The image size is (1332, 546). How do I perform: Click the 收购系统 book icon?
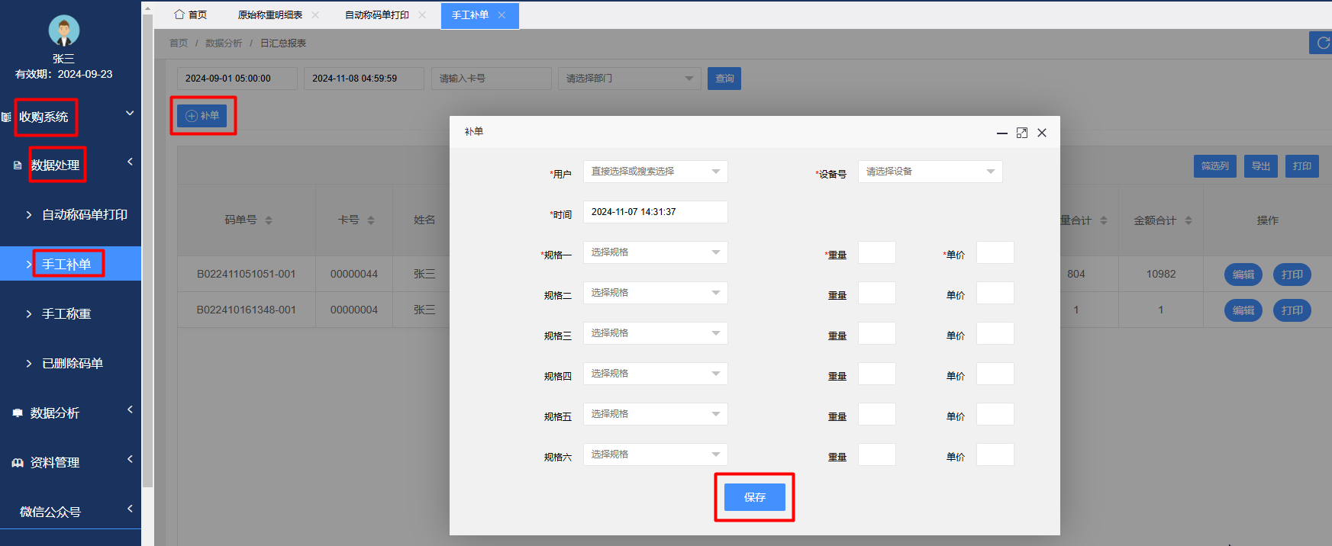[6, 117]
